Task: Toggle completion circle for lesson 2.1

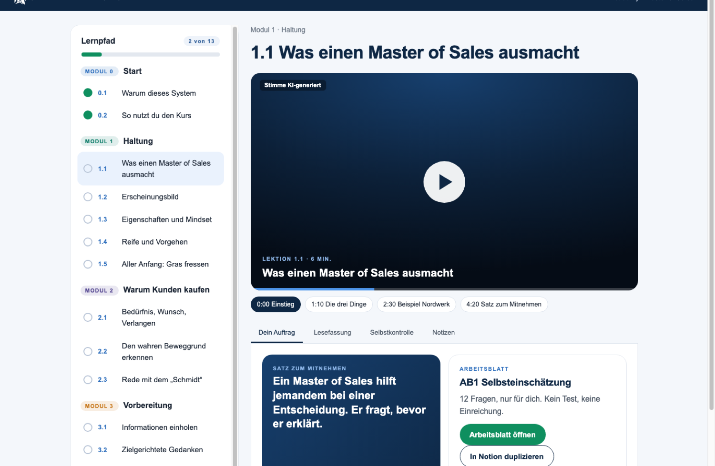Action: click(88, 317)
